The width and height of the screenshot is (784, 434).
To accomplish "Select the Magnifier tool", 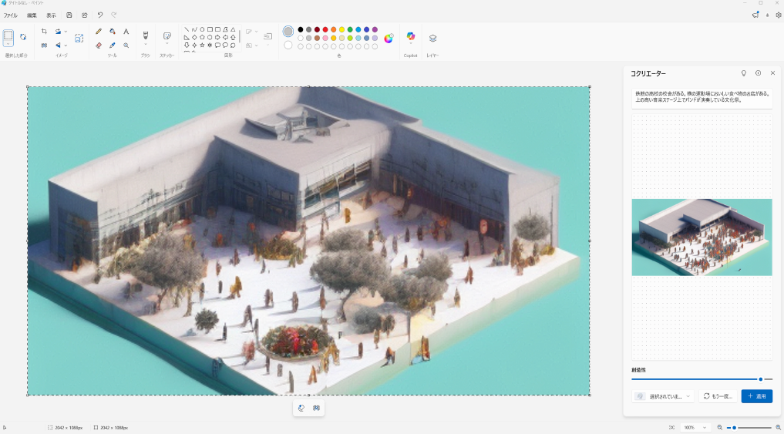I will point(126,45).
